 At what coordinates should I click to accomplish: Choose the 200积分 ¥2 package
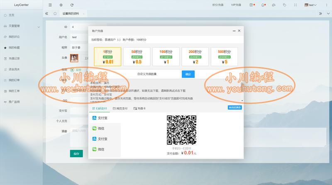195,57
